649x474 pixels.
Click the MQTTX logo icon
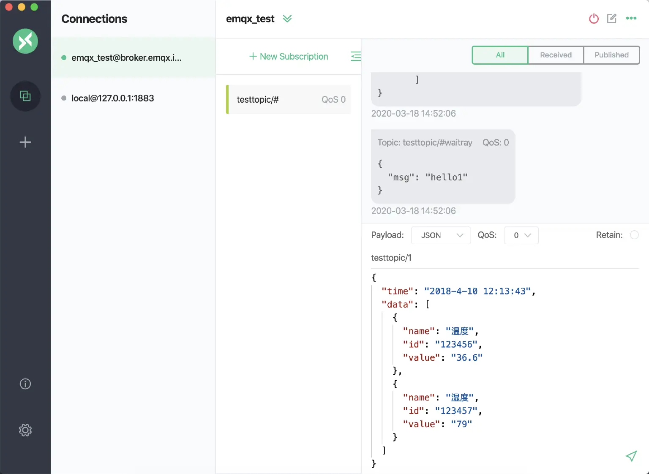tap(25, 41)
